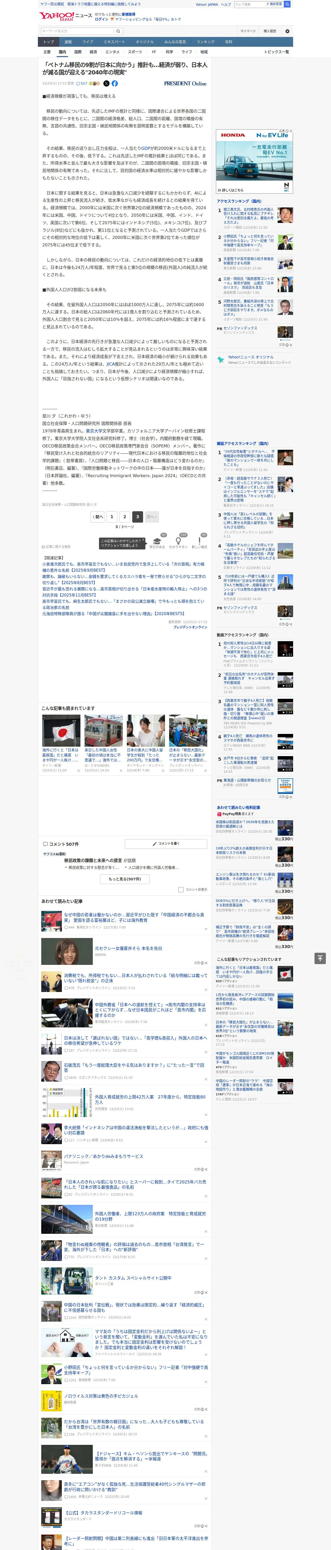Open thumbnail of Japanese flag recommended article
This screenshot has height=1550, width=331.
point(61,731)
